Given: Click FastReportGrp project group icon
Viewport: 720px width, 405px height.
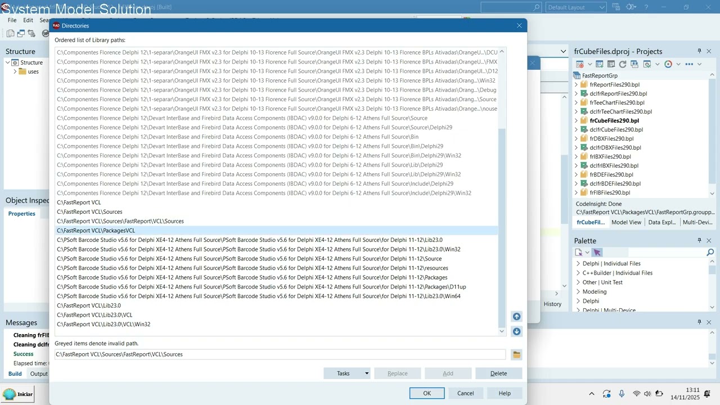Looking at the screenshot, I should pos(577,75).
